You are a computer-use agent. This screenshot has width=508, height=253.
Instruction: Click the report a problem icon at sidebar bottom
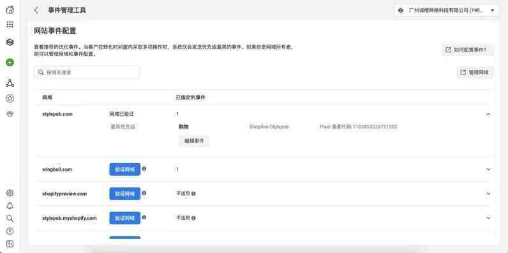[x=10, y=243]
